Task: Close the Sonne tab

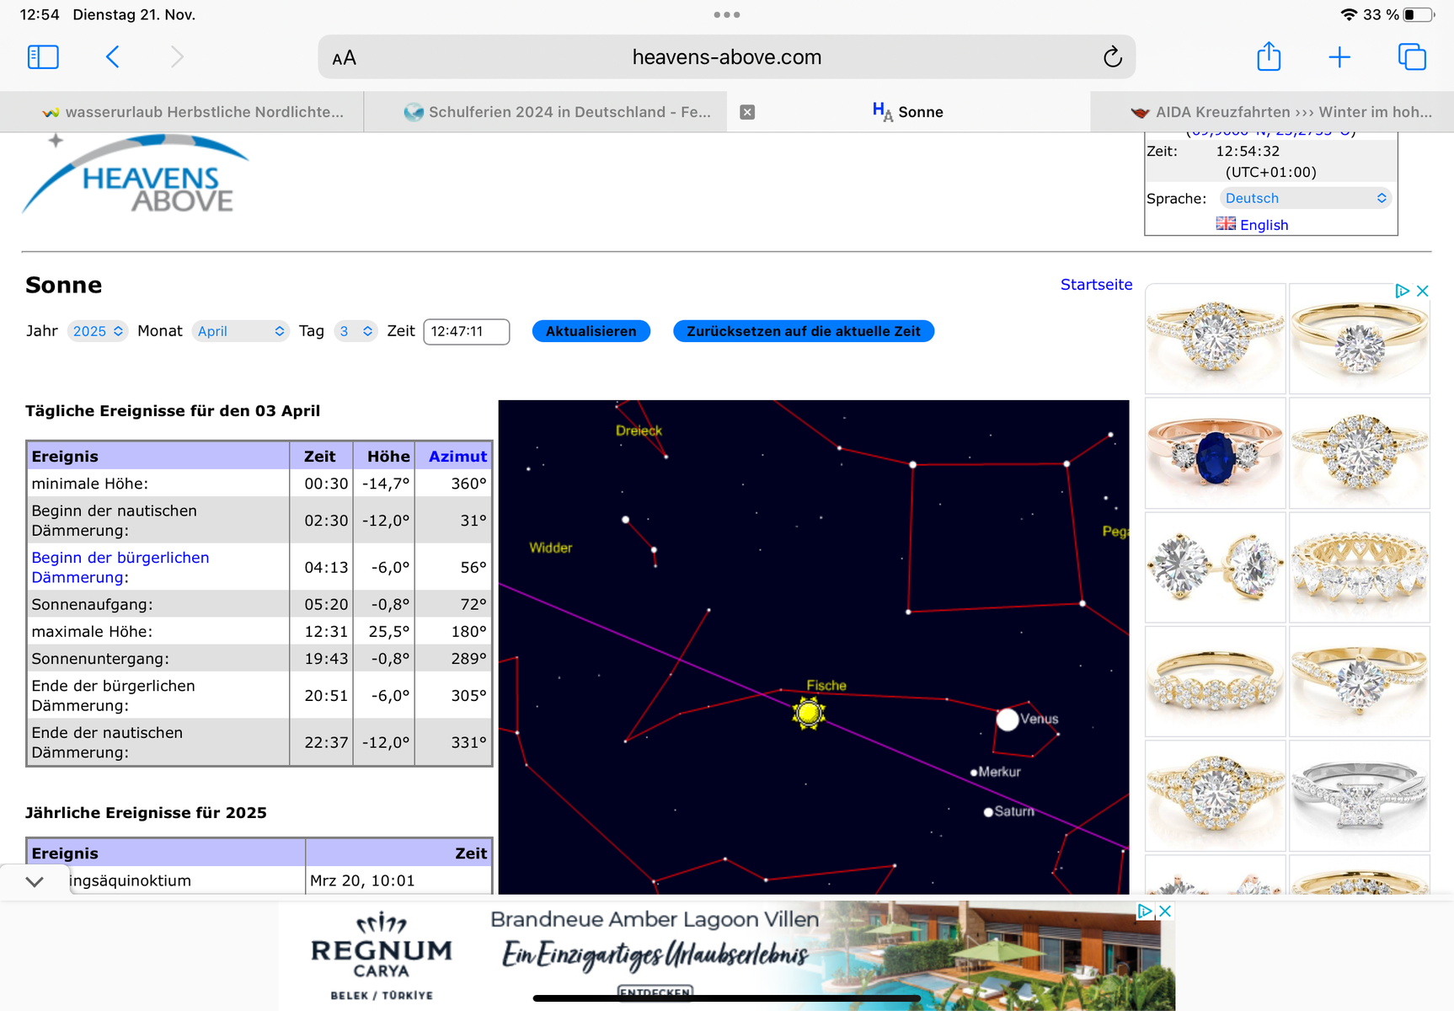Action: pyautogui.click(x=747, y=112)
